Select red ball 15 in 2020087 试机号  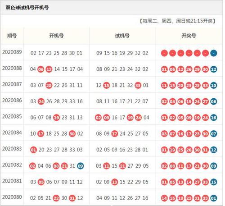(x=107, y=85)
